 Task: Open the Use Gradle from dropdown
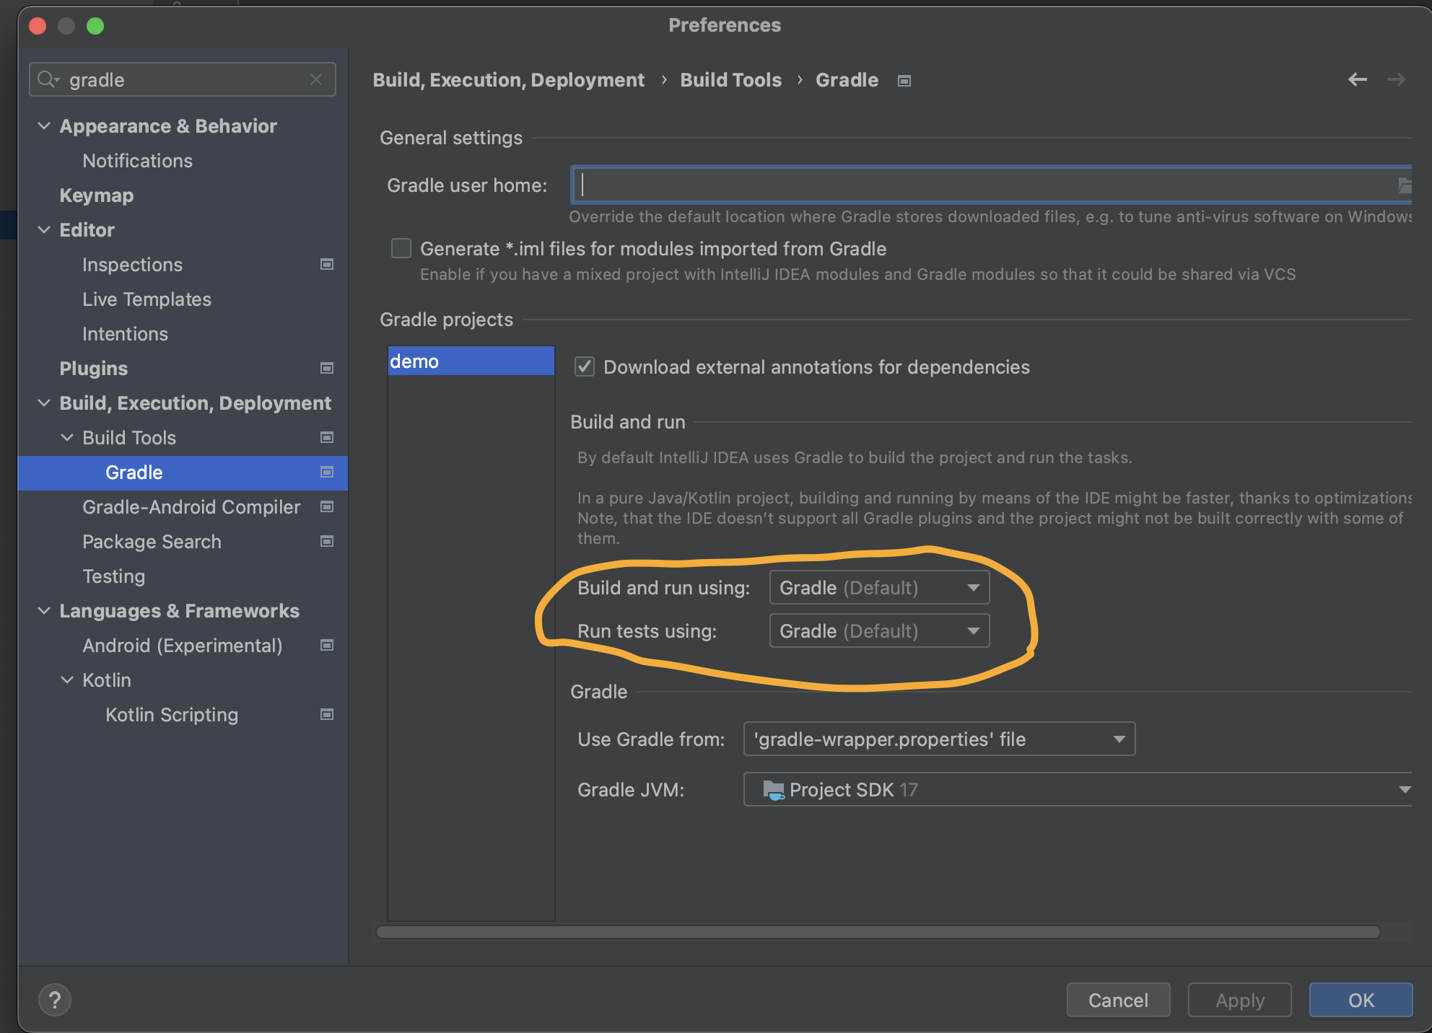tap(939, 739)
